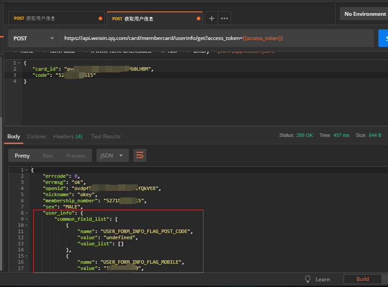Add a new request tab with plus icon
388x287 pixels.
click(x=212, y=18)
